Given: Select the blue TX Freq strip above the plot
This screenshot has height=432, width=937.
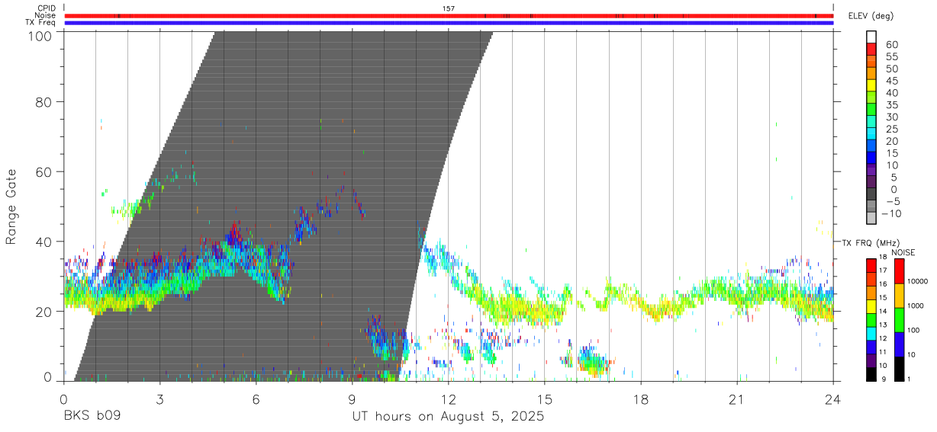Looking at the screenshot, I should (x=449, y=22).
